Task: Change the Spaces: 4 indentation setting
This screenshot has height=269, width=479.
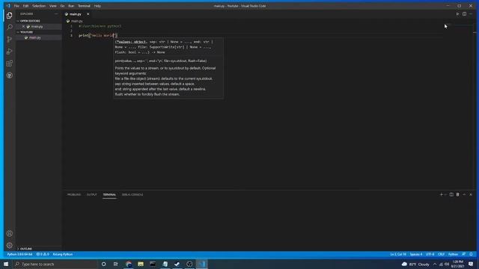Action: [x=416, y=254]
